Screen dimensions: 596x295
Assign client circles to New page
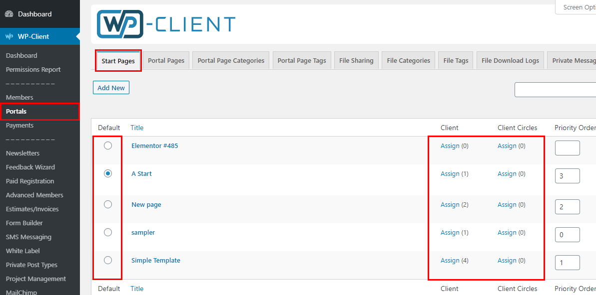(x=507, y=204)
